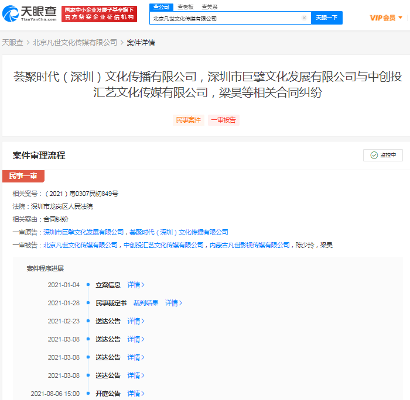The height and width of the screenshot is (400, 410).
Task: Open the VIP会员 dropdown
Action: 386,18
